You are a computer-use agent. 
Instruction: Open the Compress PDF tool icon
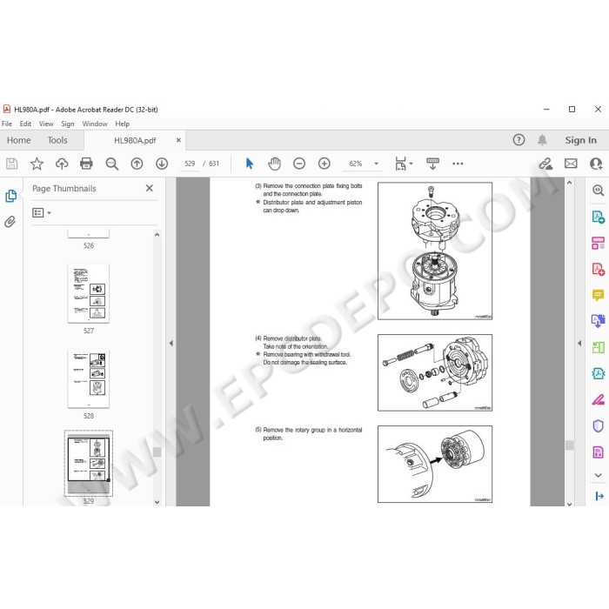coord(598,373)
